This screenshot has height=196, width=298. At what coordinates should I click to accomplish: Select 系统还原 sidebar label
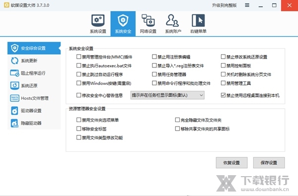click(x=29, y=86)
